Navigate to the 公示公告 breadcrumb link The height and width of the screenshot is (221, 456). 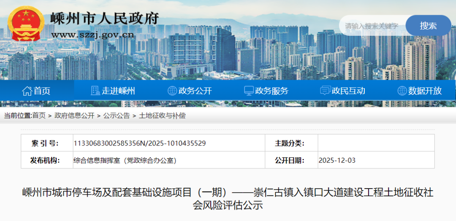click(117, 116)
